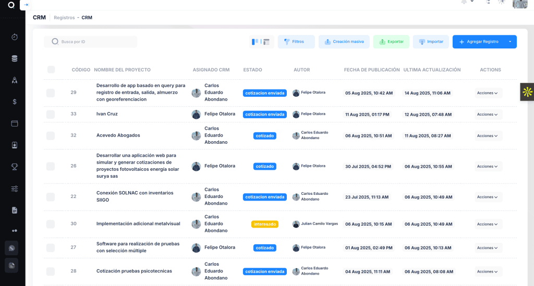Click the Filtros button

click(x=296, y=42)
